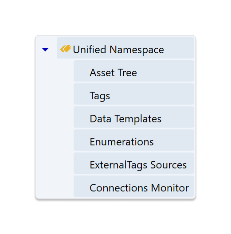Open the Asset Tree item
This screenshot has width=231, height=234.
134,71
